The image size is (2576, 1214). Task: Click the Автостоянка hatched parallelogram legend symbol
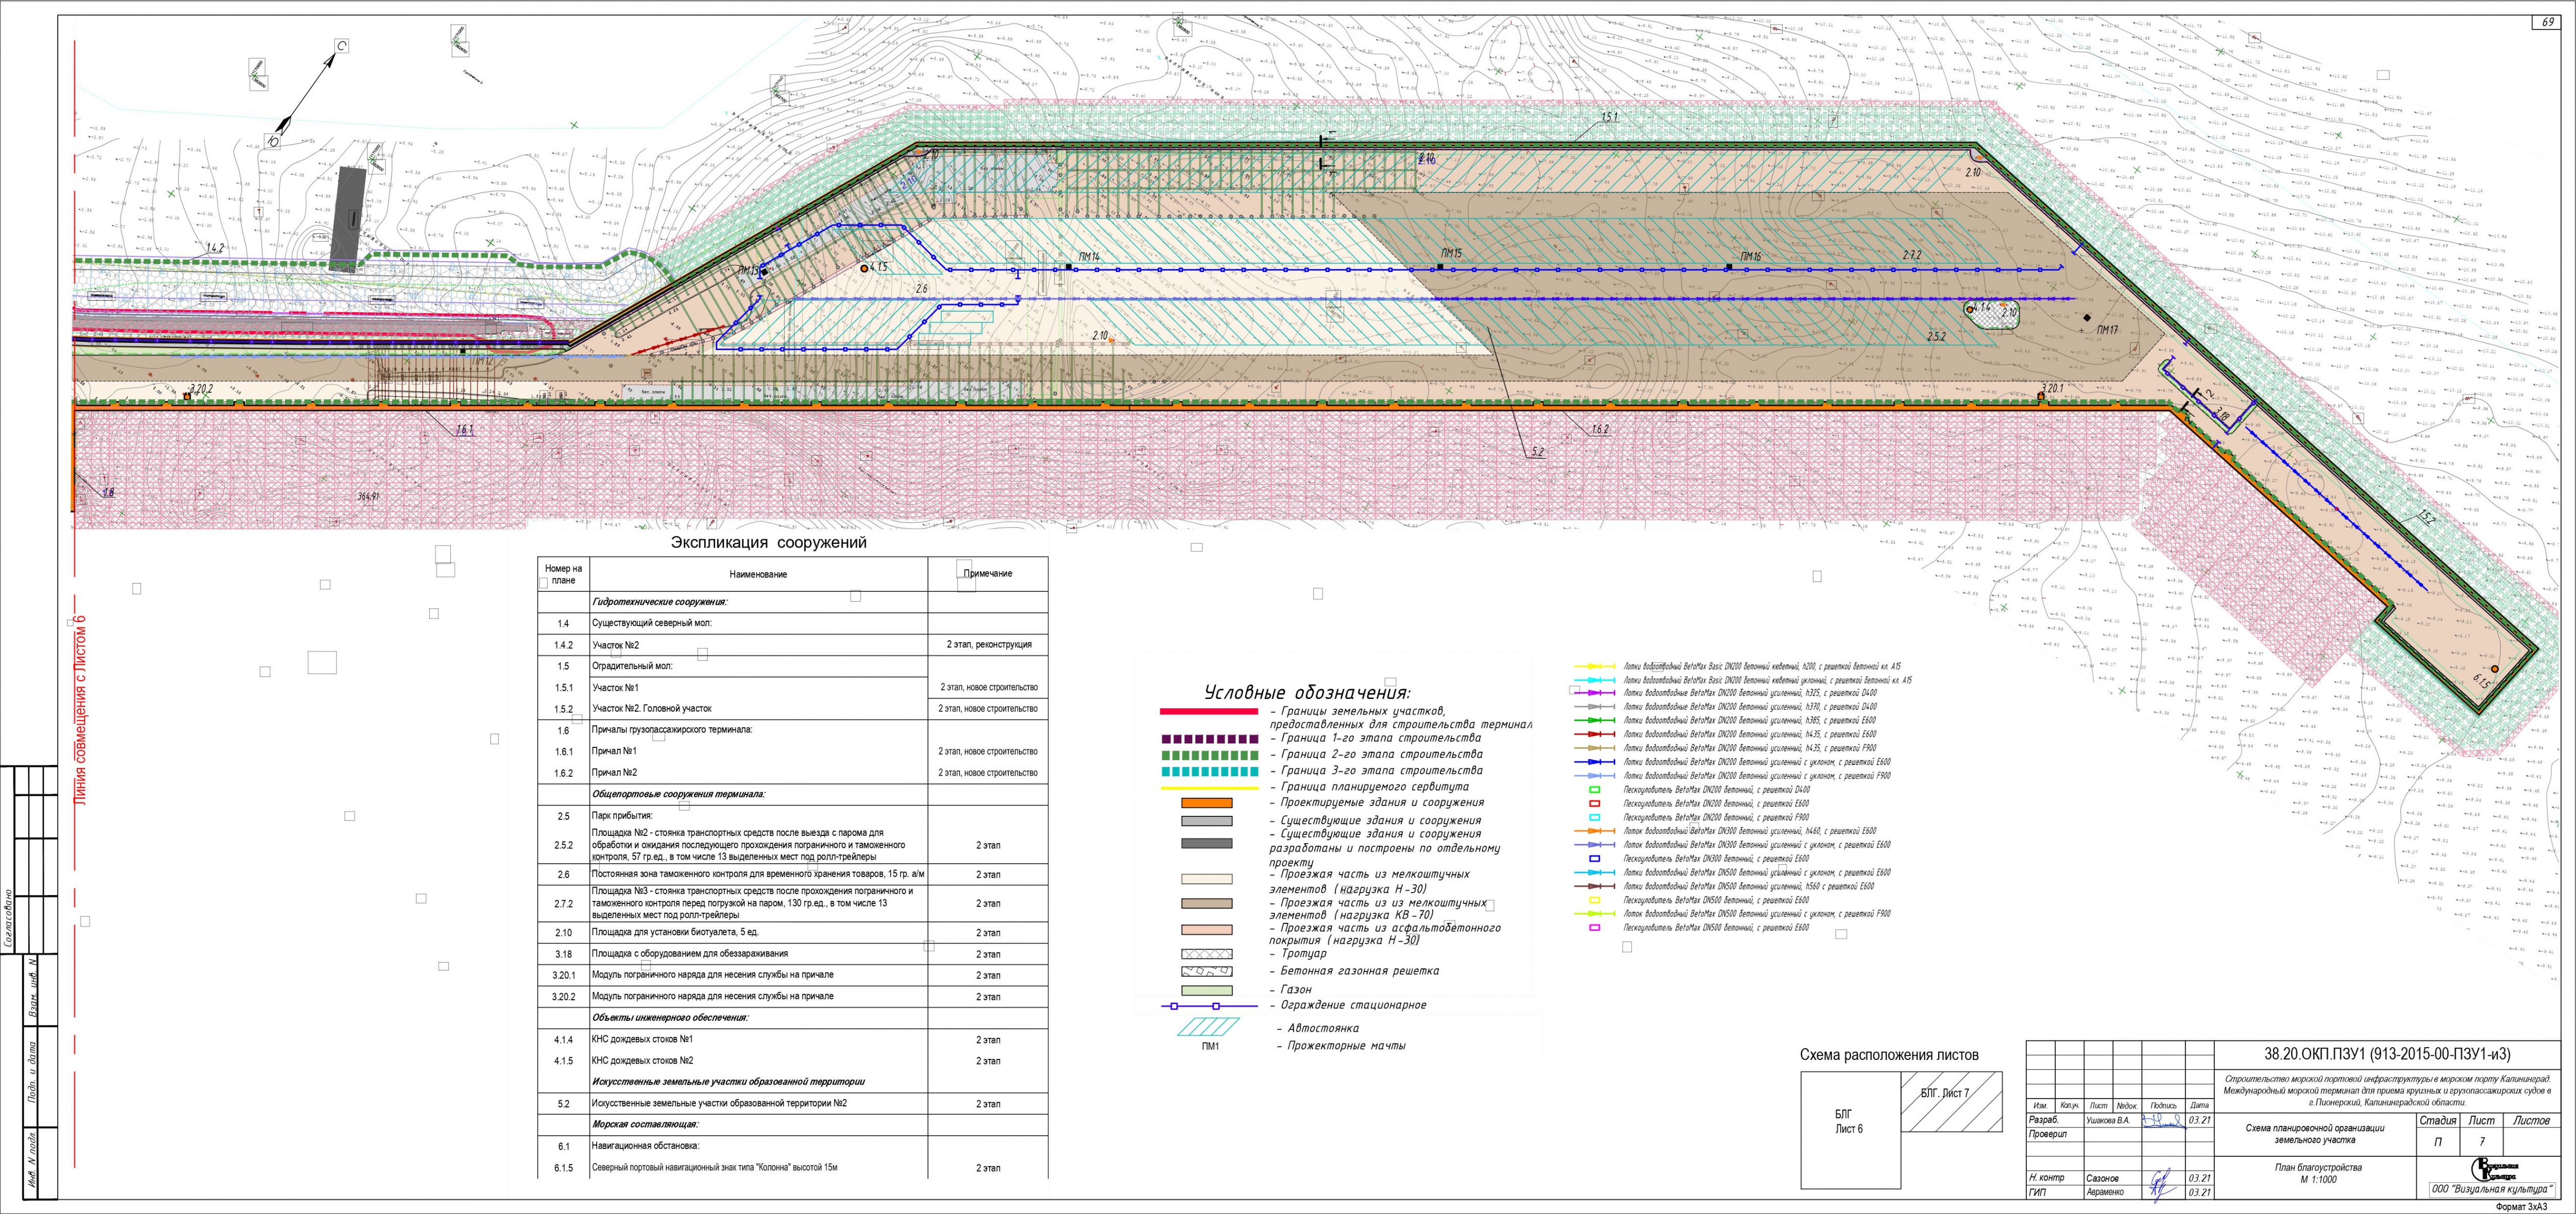(x=1207, y=1027)
